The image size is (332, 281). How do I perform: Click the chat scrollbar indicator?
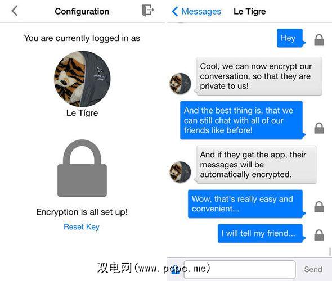[x=330, y=252]
